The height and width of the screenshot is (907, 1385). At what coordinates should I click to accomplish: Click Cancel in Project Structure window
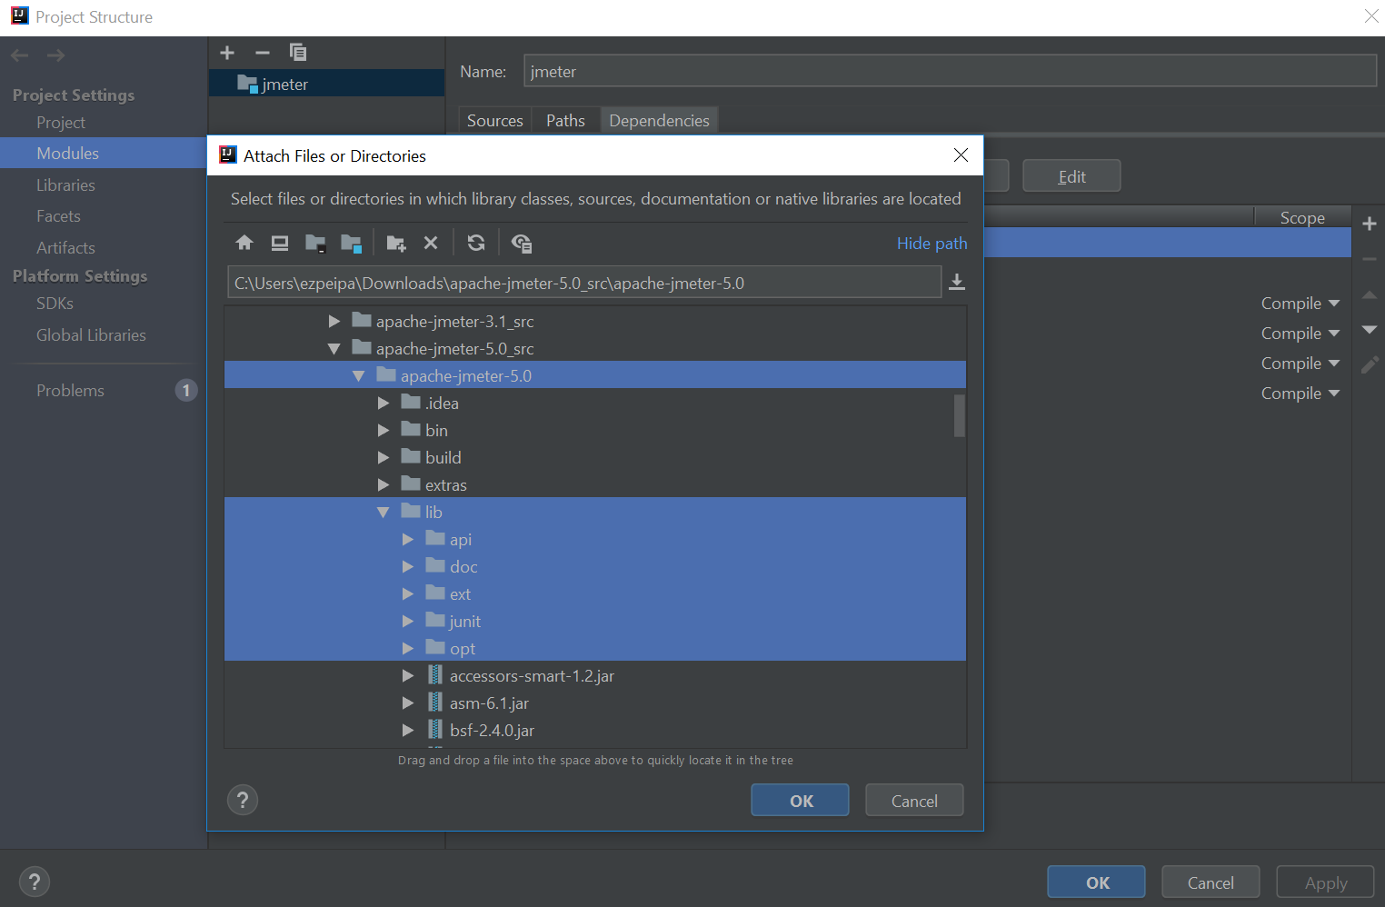pos(1211,882)
